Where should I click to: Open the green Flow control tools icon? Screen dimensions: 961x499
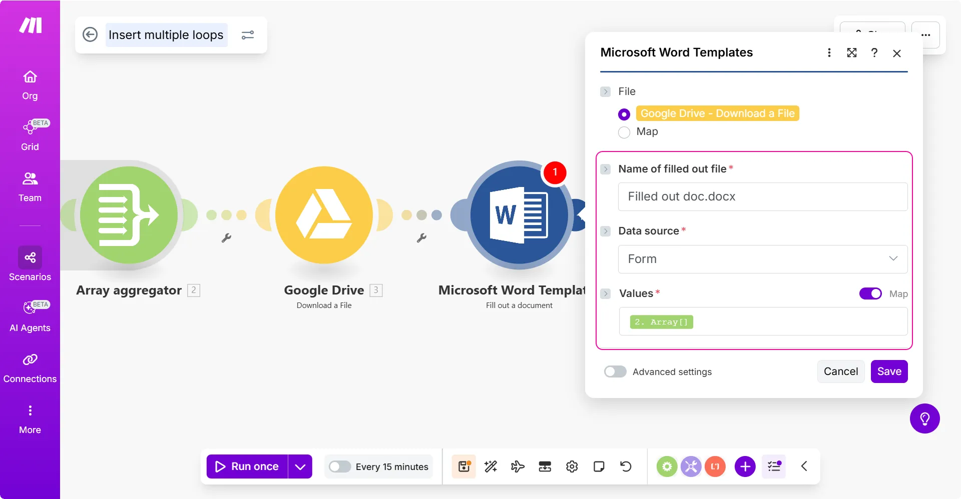click(667, 466)
